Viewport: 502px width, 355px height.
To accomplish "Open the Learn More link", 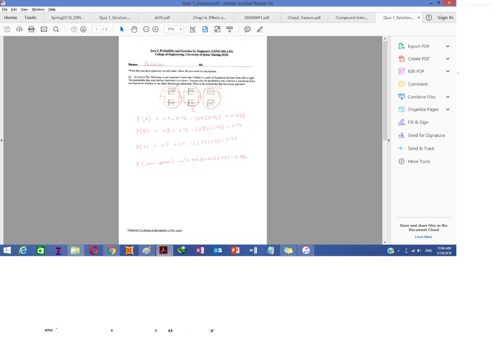I will point(423,237).
